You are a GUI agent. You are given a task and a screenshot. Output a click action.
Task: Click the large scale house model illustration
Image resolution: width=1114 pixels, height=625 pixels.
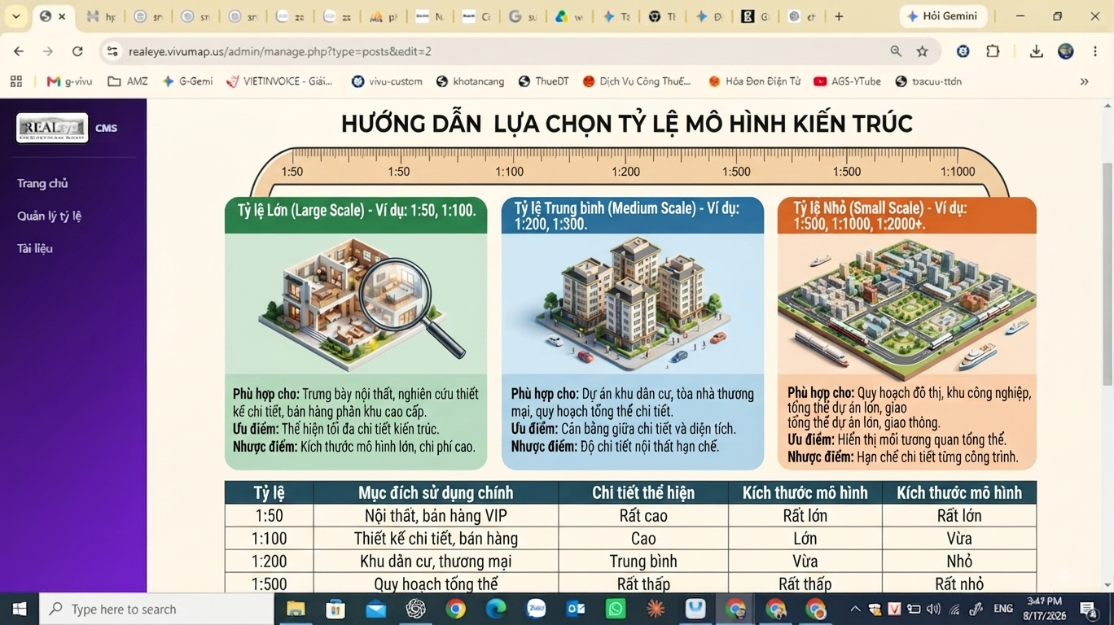[365, 303]
